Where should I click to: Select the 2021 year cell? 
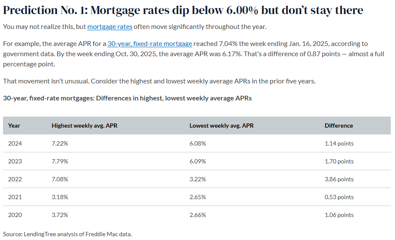point(15,197)
